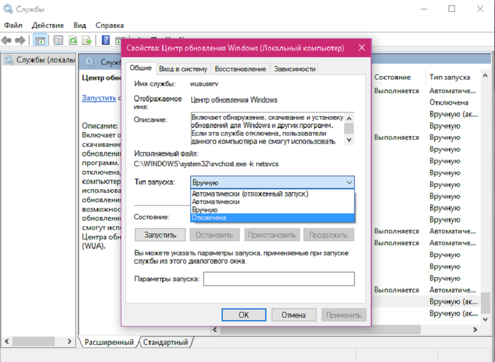Click the Export list toolbar icon
Image resolution: width=495 pixels, height=362 pixels.
tap(87, 41)
